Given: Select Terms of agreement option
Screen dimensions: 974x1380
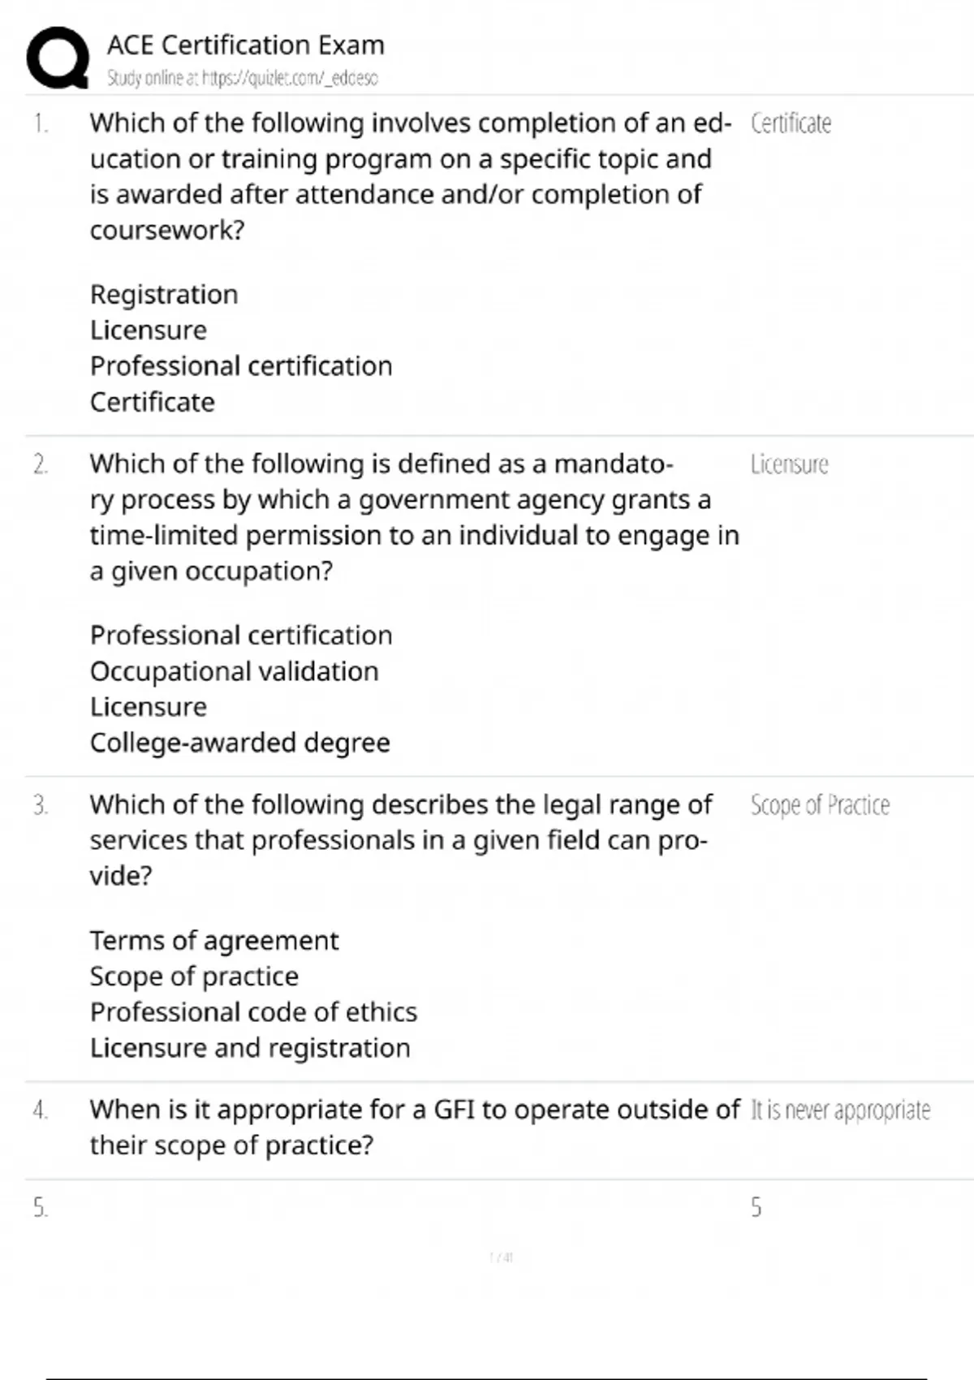Looking at the screenshot, I should coord(214,940).
